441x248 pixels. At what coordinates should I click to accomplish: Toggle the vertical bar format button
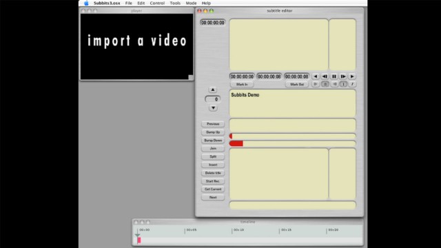point(343,84)
